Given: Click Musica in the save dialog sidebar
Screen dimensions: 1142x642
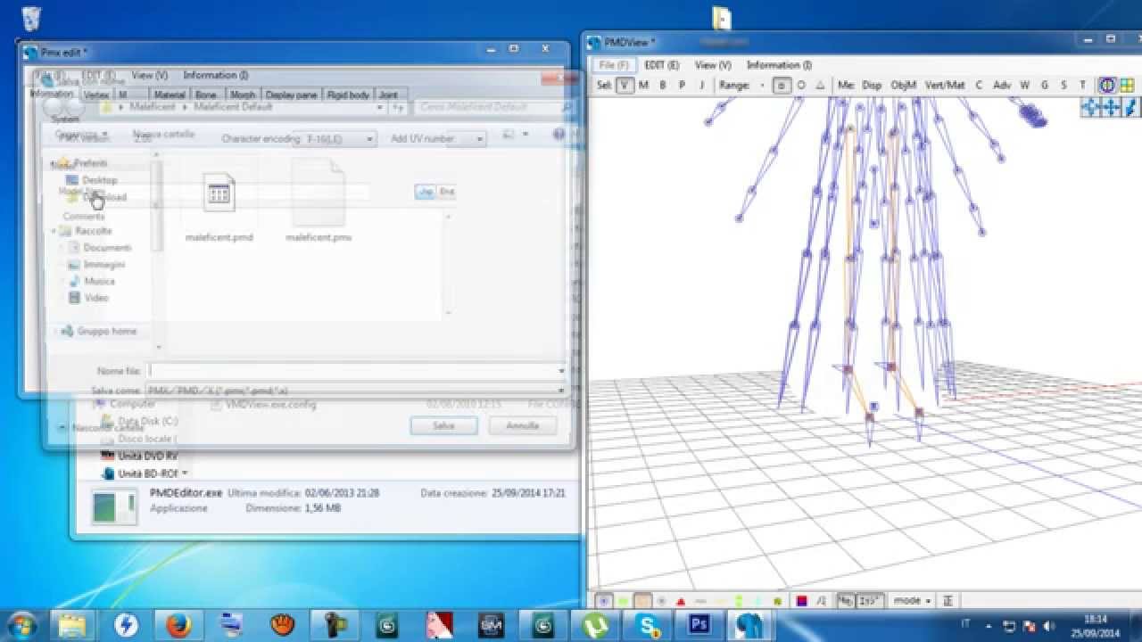Looking at the screenshot, I should [99, 282].
